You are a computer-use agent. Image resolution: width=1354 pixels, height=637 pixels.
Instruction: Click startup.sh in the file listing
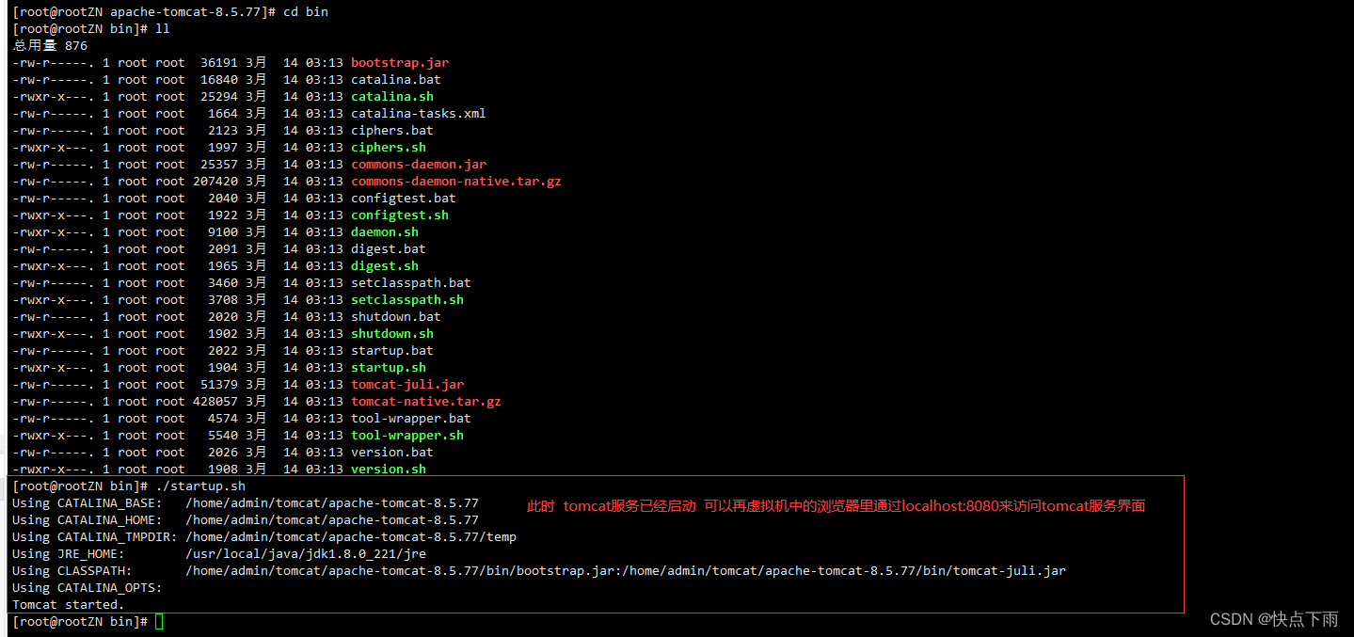pos(389,367)
